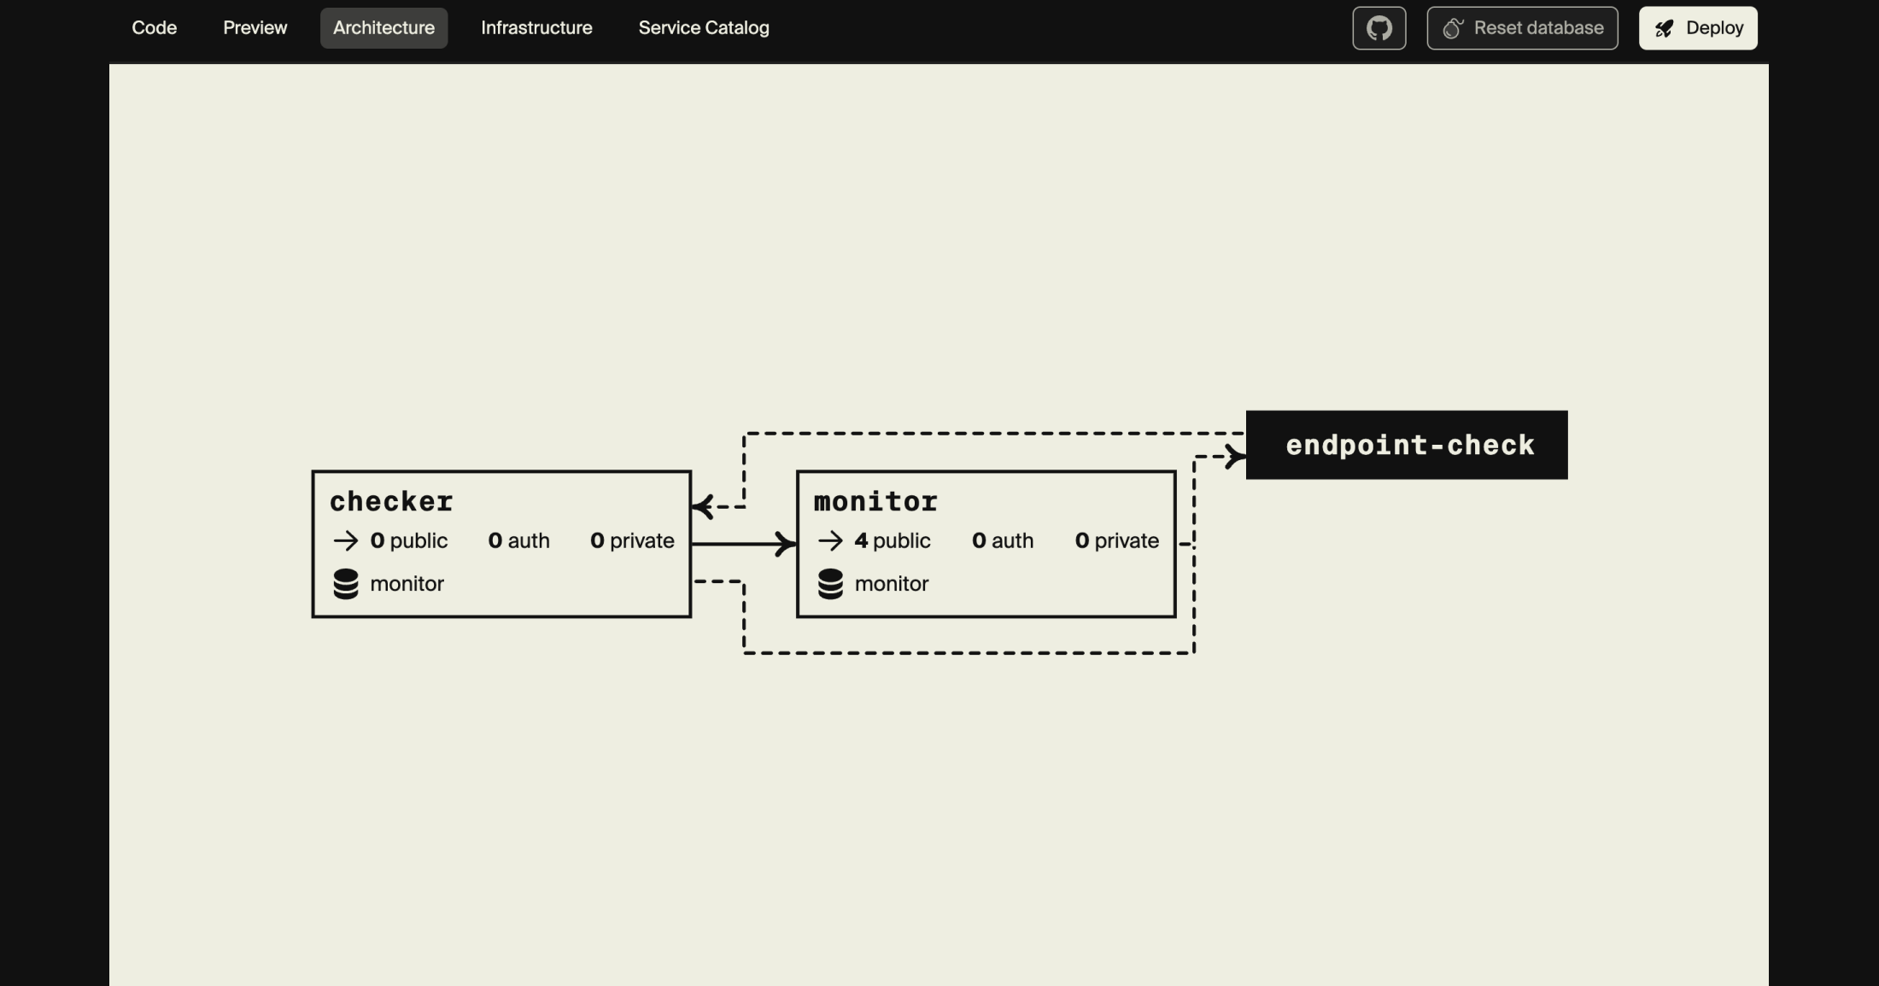Select the monitor service title

coord(875,501)
